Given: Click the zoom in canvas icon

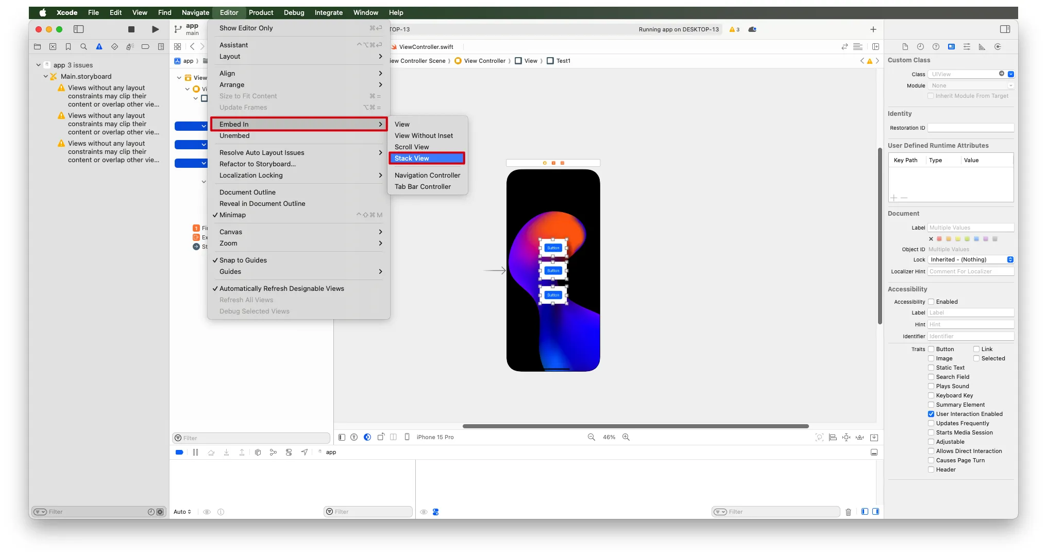Looking at the screenshot, I should pyautogui.click(x=626, y=437).
